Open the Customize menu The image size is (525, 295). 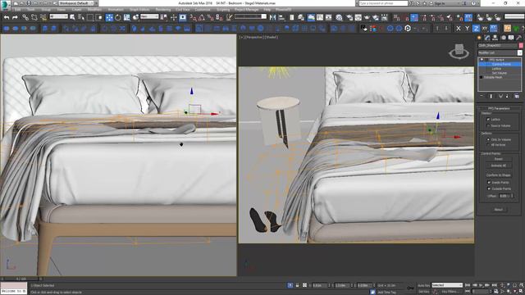click(x=203, y=10)
